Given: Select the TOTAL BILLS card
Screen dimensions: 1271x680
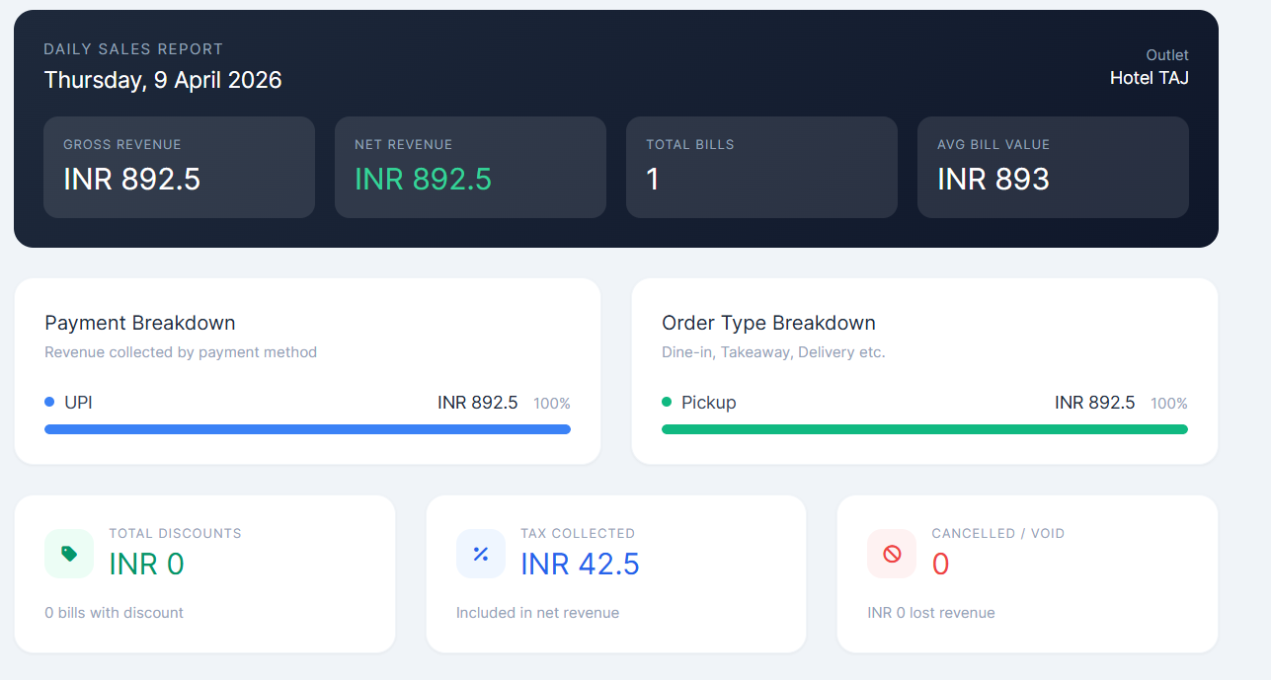Looking at the screenshot, I should click(x=761, y=167).
